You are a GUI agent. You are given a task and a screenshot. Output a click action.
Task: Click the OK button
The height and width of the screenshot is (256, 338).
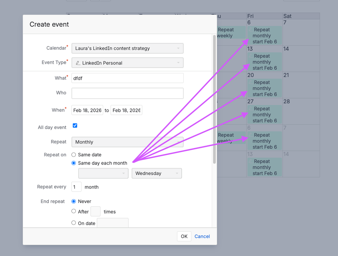184,236
